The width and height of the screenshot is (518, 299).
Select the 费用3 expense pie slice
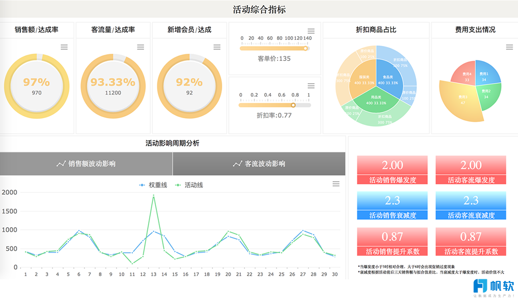pos(461,100)
